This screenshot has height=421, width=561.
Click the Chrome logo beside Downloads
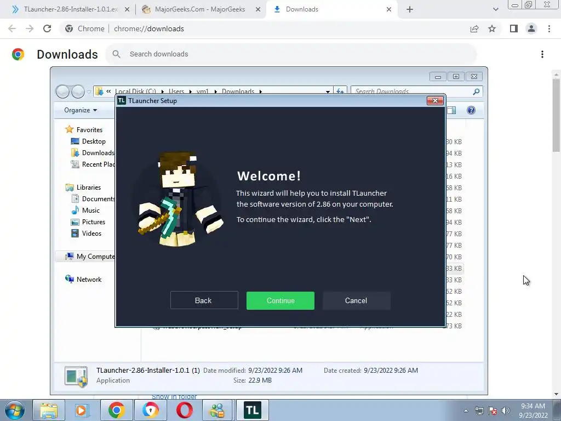pyautogui.click(x=18, y=54)
